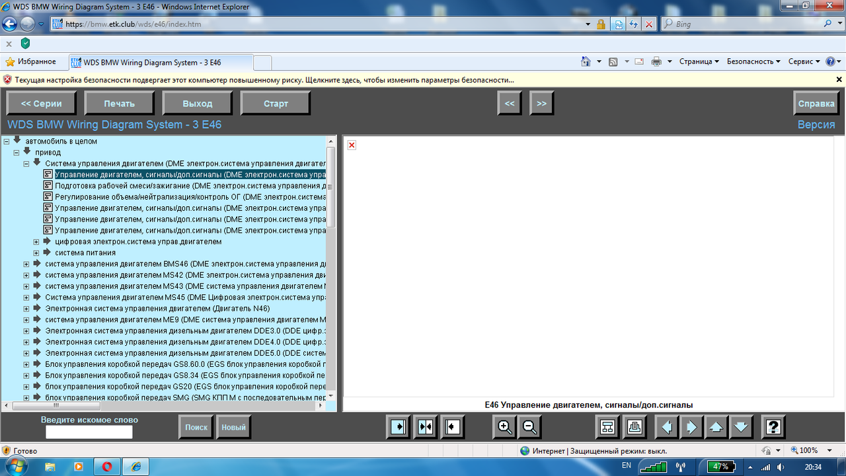Click the Home icon in IE command bar
The width and height of the screenshot is (846, 476).
(586, 61)
